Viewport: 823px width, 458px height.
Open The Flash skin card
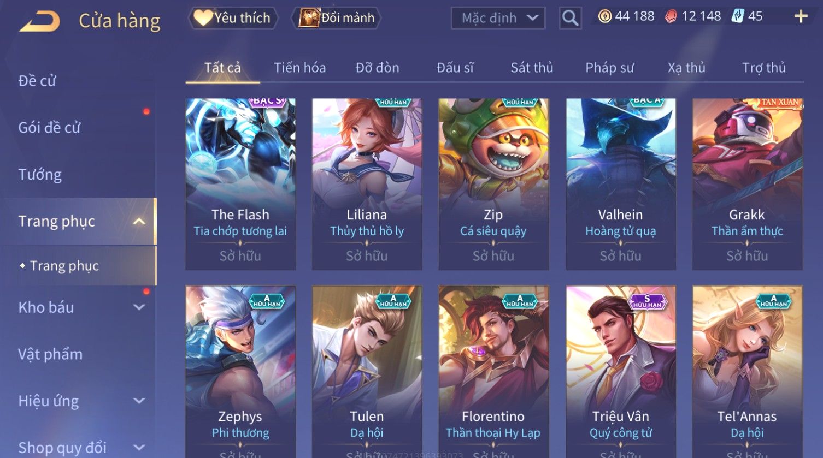pyautogui.click(x=240, y=184)
